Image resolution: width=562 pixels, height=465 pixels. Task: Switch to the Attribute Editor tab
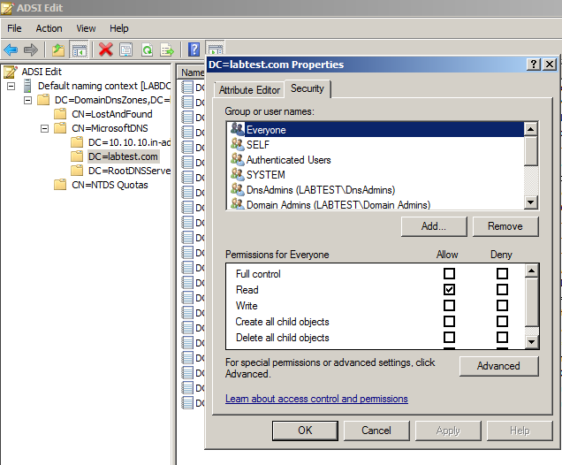coord(249,90)
